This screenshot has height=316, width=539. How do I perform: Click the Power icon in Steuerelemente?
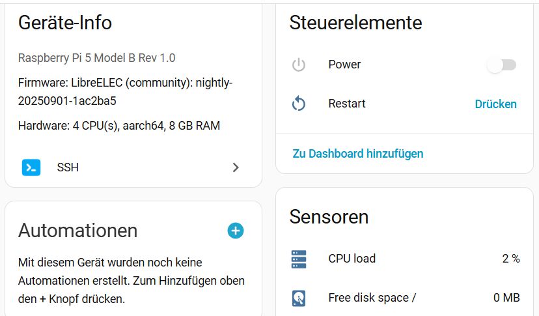point(299,65)
